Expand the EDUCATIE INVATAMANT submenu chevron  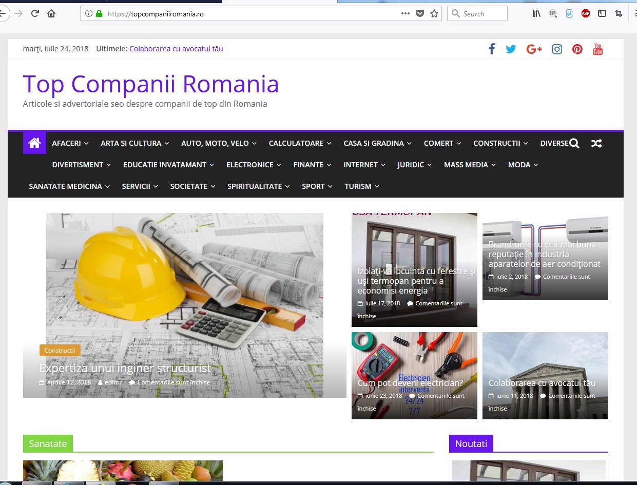coord(211,165)
